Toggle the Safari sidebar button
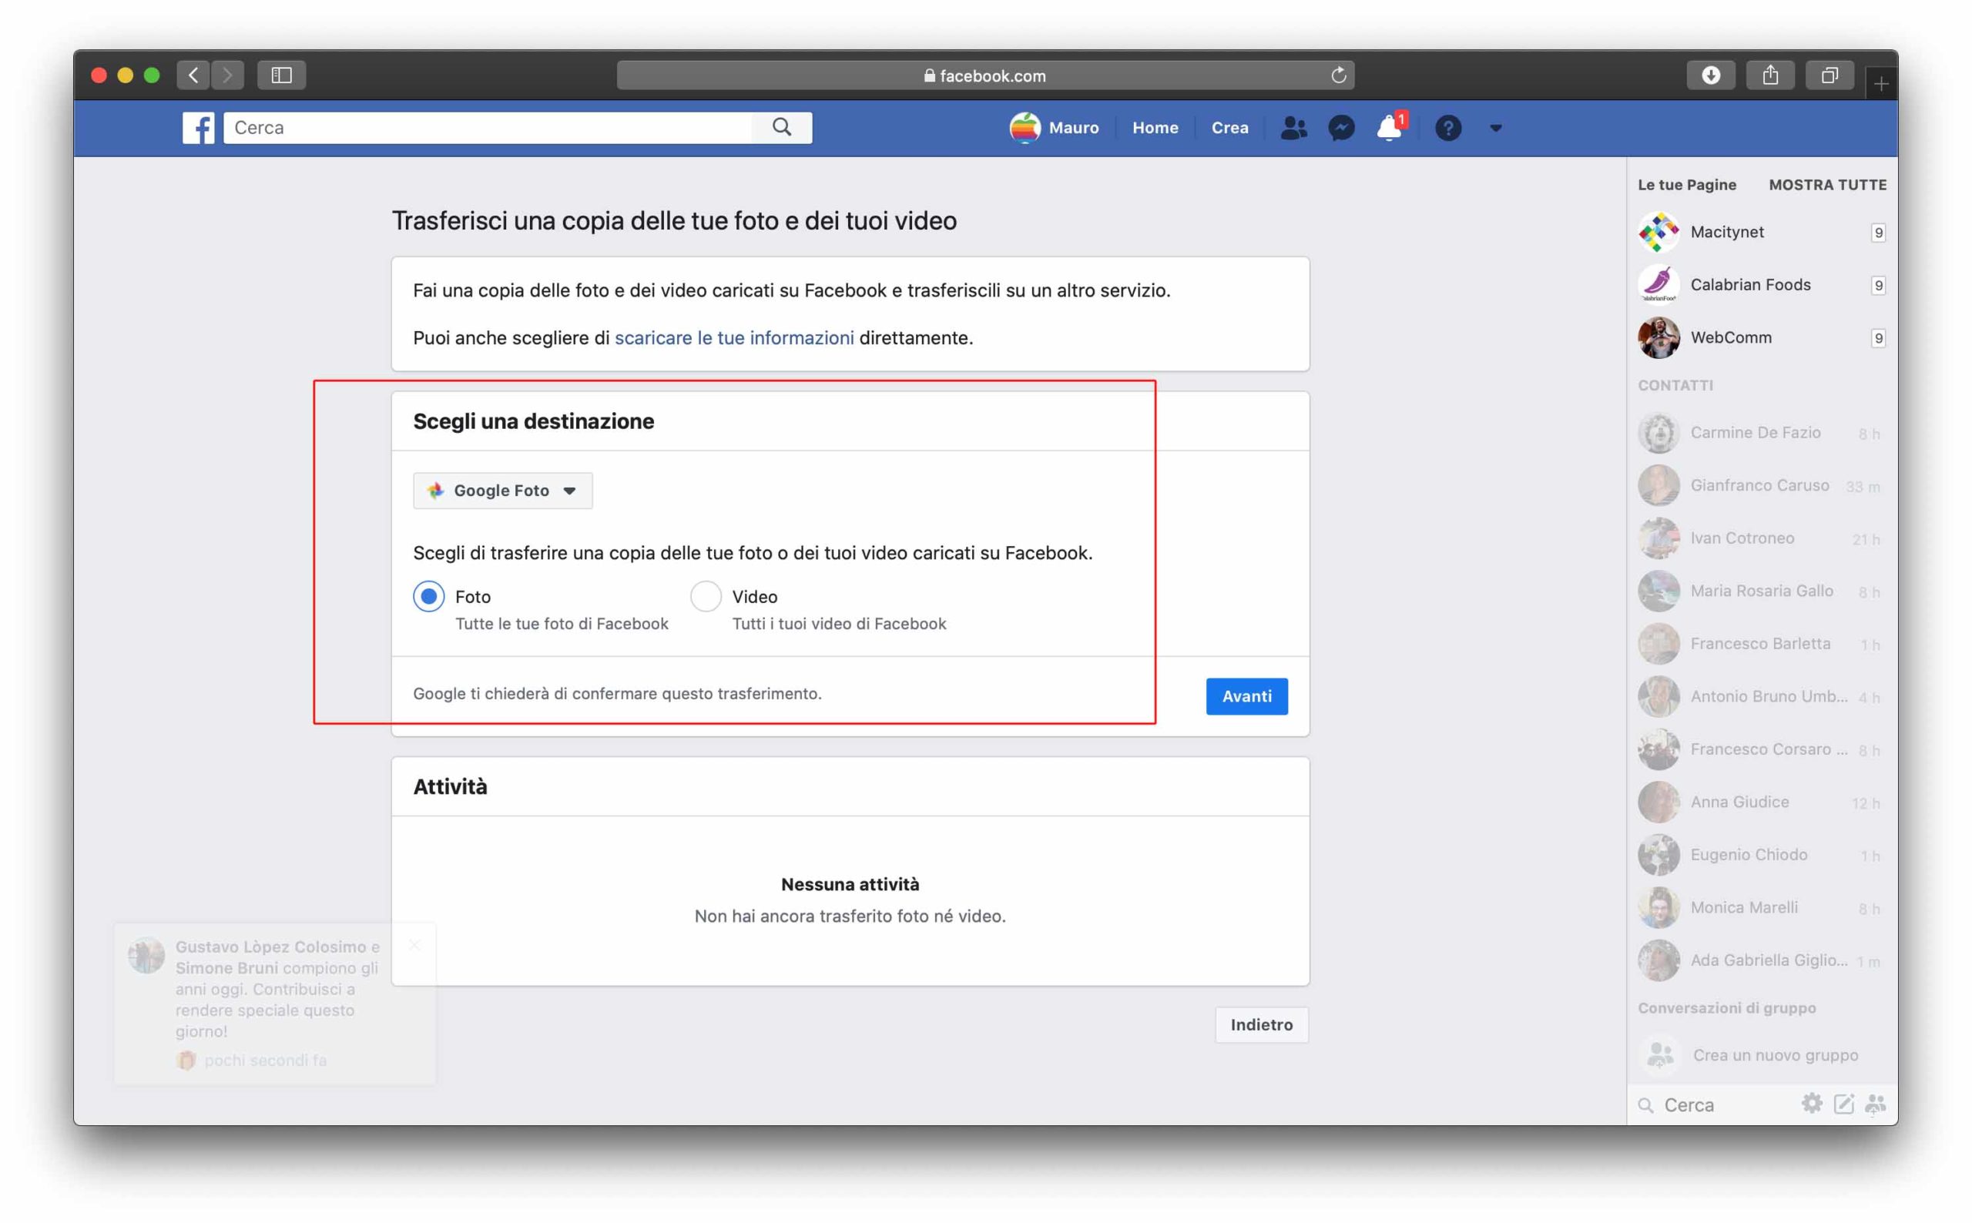The width and height of the screenshot is (1972, 1223). point(280,75)
